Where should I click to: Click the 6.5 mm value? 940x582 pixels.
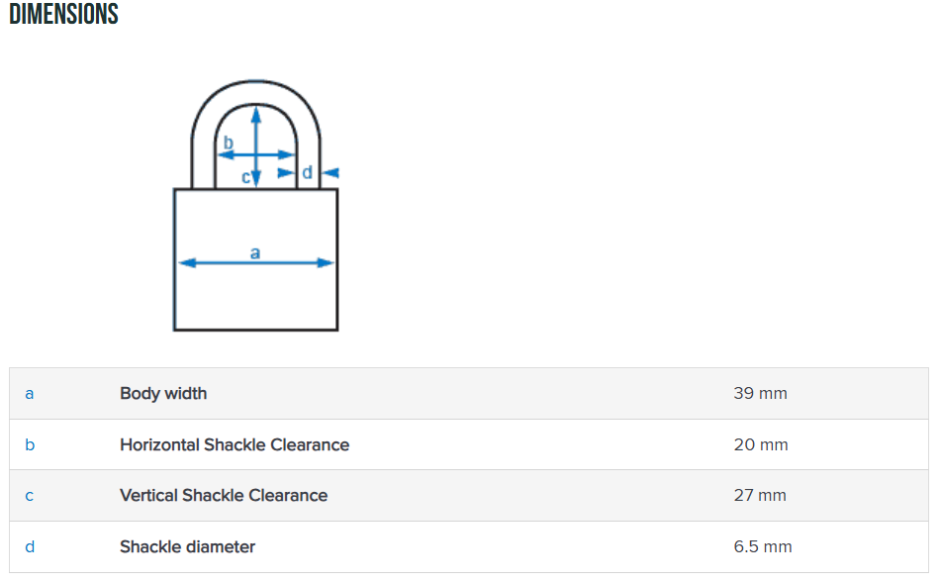pyautogui.click(x=763, y=547)
